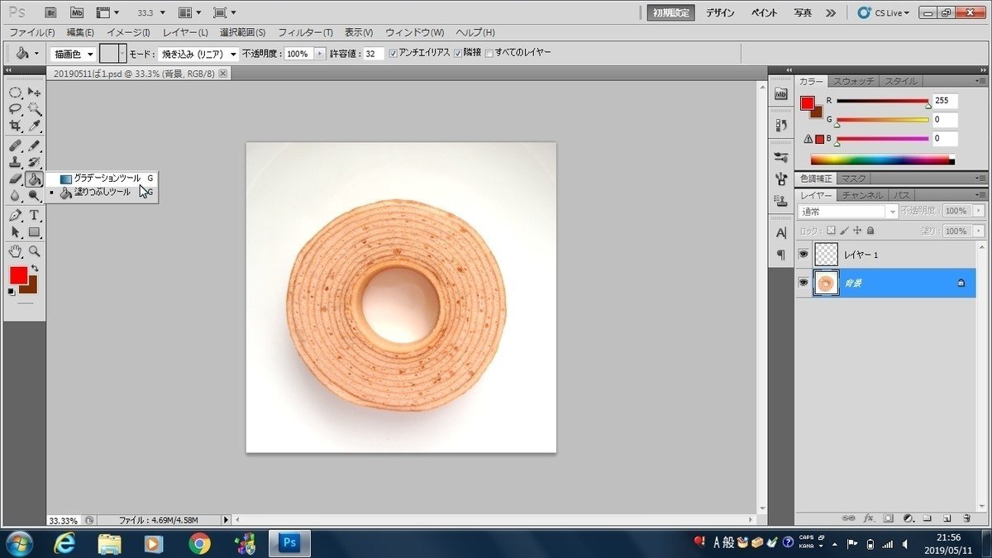Open the CS Live button
This screenshot has height=558, width=992.
click(x=884, y=12)
